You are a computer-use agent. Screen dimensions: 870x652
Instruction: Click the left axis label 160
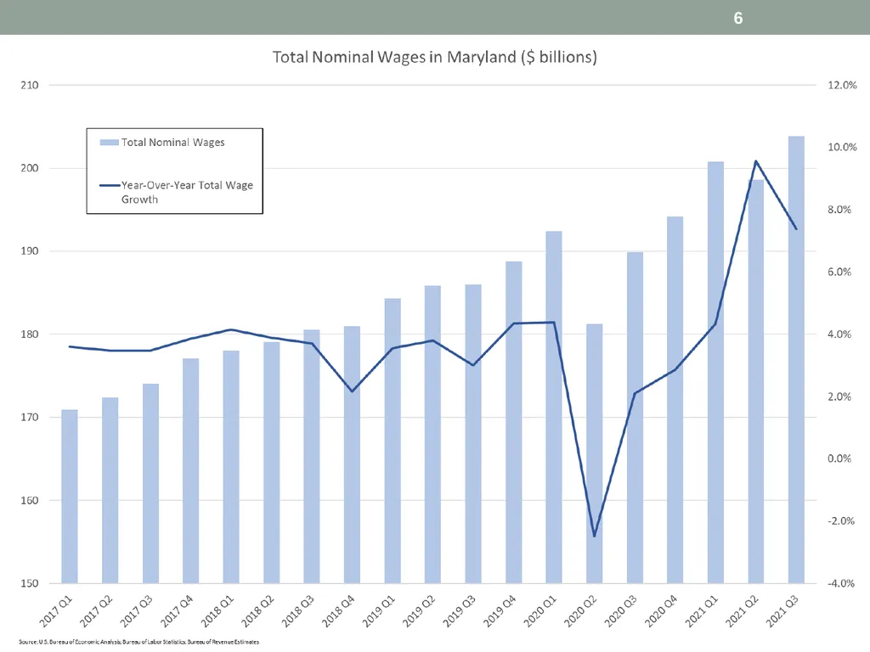(30, 500)
